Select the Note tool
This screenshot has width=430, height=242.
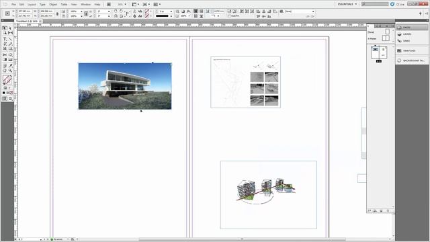pos(5,66)
